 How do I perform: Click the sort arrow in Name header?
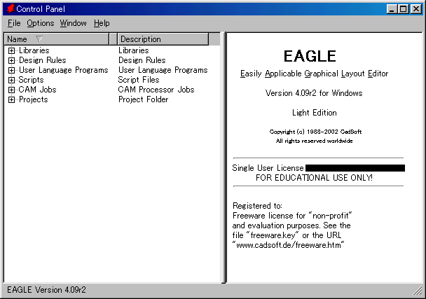tap(39, 39)
